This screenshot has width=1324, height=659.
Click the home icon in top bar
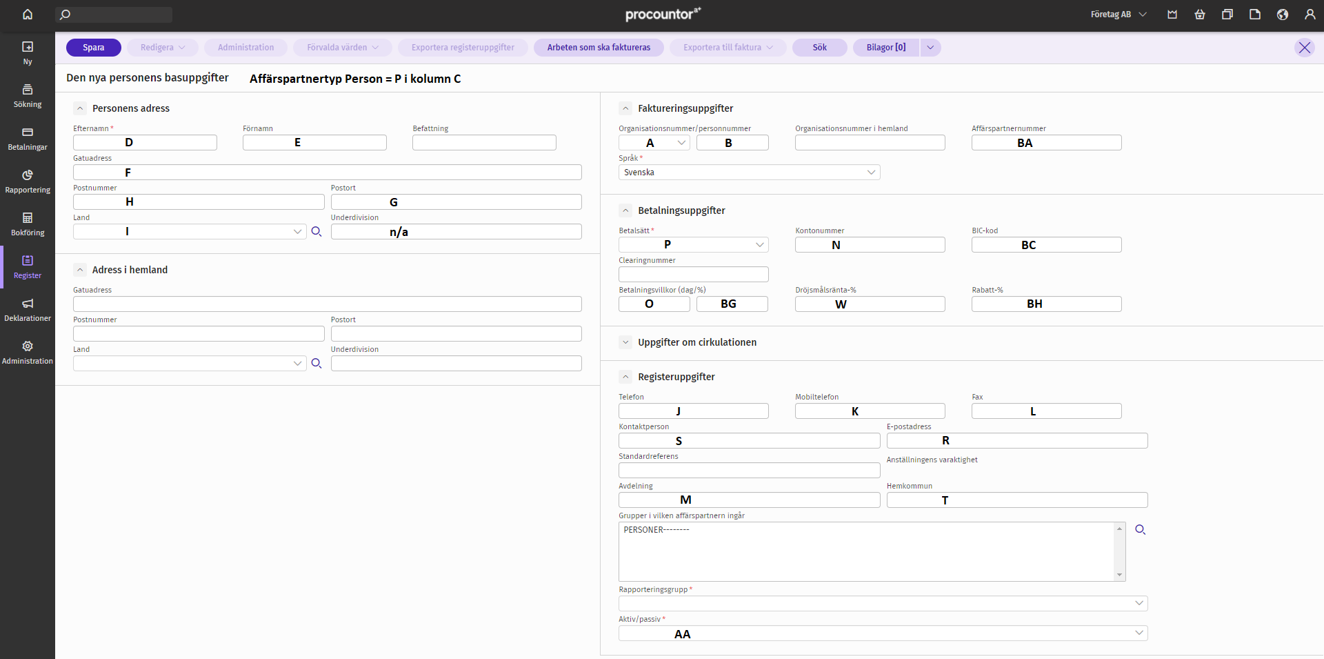click(28, 14)
